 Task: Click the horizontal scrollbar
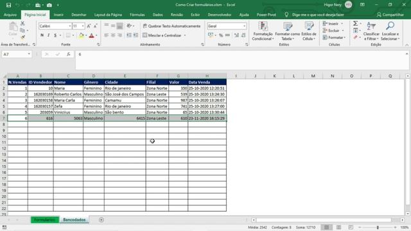(x=324, y=220)
